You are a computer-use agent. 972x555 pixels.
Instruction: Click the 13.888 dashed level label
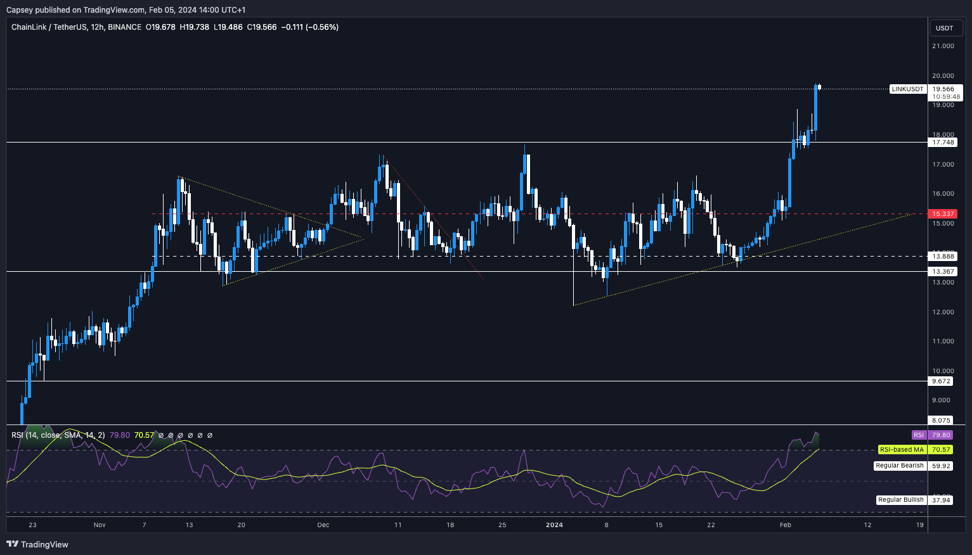click(943, 257)
